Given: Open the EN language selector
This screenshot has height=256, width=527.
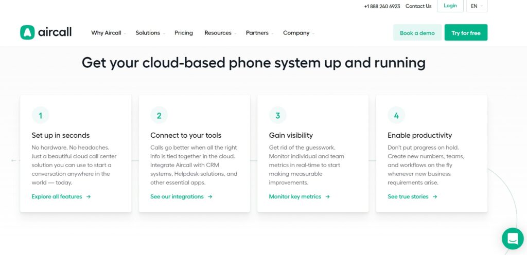Looking at the screenshot, I should tap(477, 6).
